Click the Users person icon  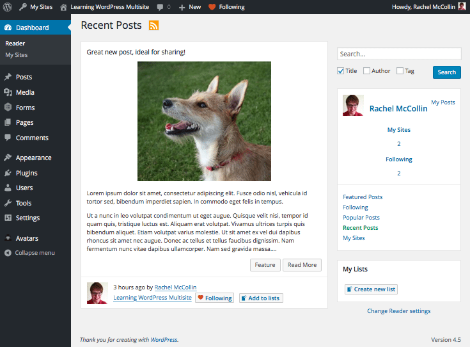pyautogui.click(x=8, y=188)
